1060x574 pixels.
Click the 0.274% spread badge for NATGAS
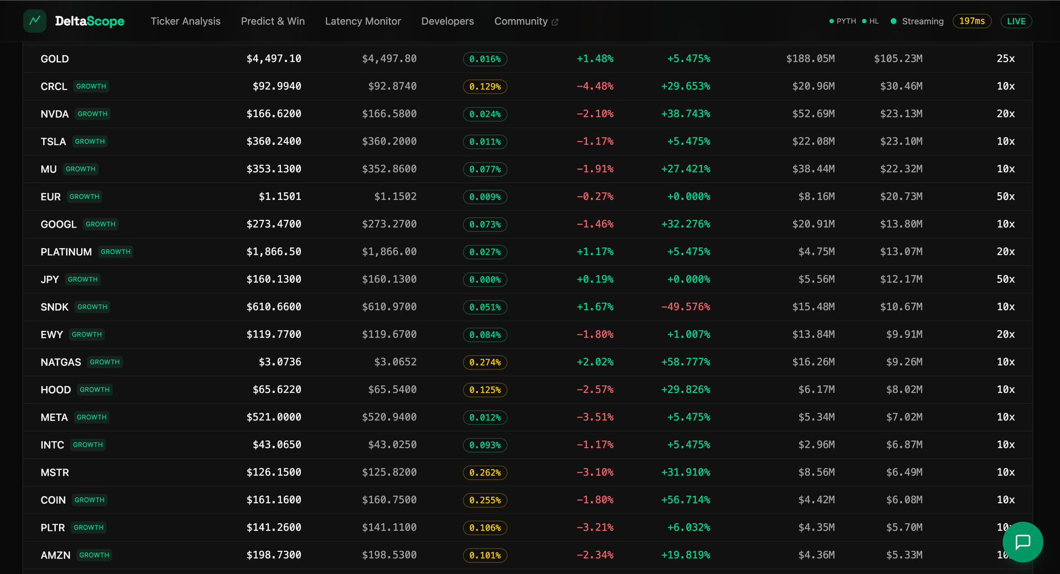pyautogui.click(x=485, y=362)
